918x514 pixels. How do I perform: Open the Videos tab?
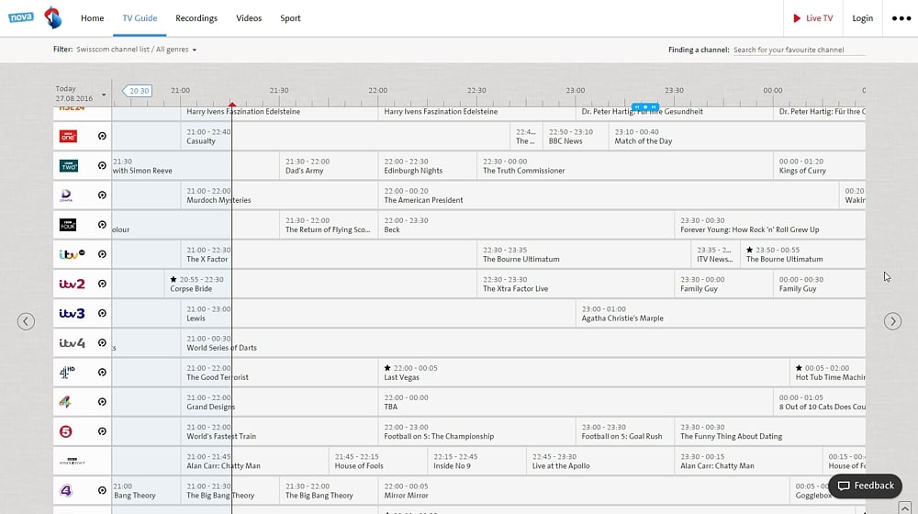tap(249, 18)
